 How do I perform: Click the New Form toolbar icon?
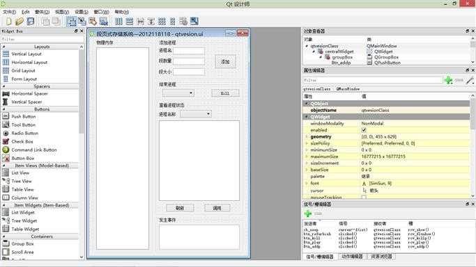point(8,21)
